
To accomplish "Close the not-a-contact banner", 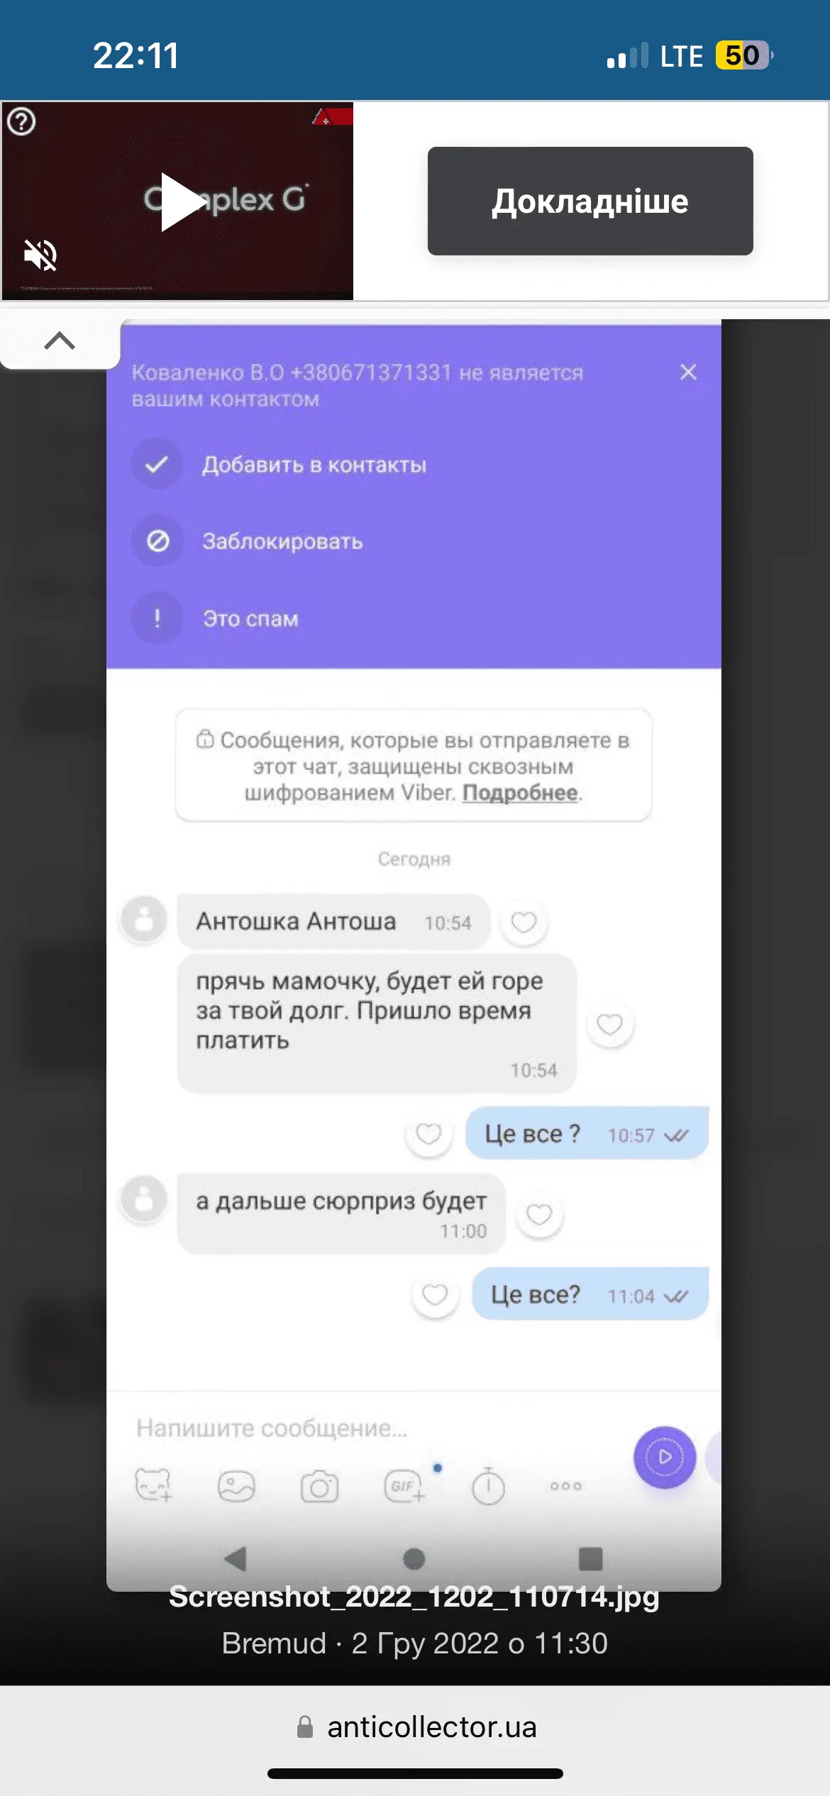I will 688,372.
